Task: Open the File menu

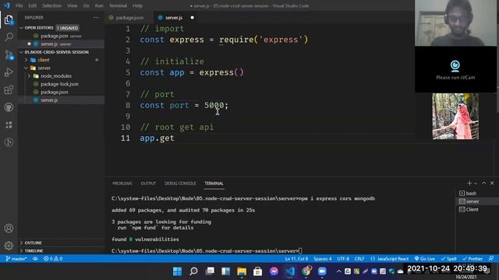Action: [19, 5]
